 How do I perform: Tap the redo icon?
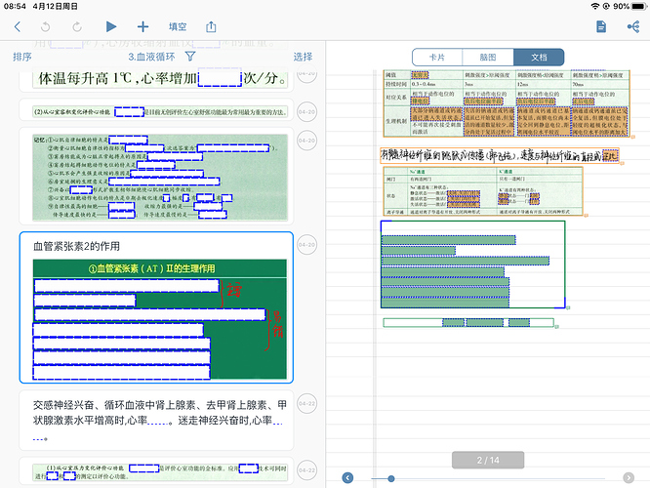tap(77, 27)
